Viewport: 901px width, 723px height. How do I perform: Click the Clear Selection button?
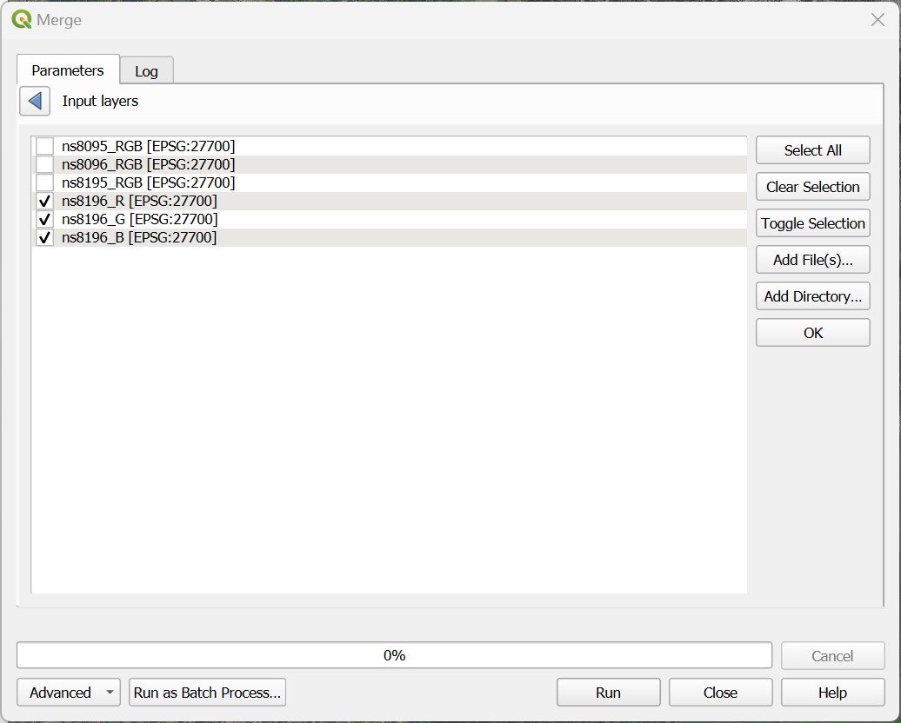pyautogui.click(x=812, y=187)
